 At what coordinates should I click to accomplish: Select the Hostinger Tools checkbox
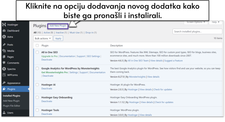[x=37, y=110]
